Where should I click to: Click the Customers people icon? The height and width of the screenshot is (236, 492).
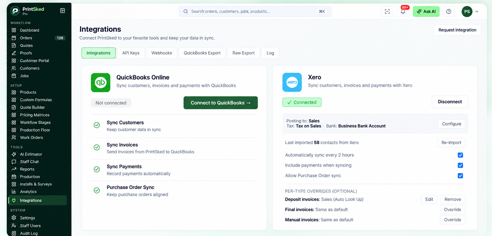(14, 68)
